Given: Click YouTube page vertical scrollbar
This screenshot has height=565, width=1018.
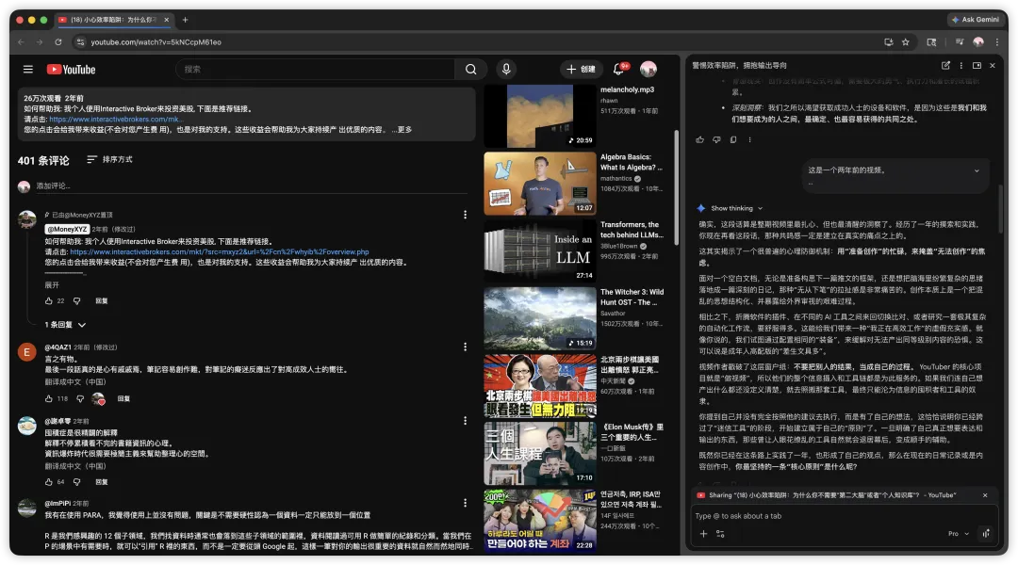Looking at the screenshot, I should (676, 188).
